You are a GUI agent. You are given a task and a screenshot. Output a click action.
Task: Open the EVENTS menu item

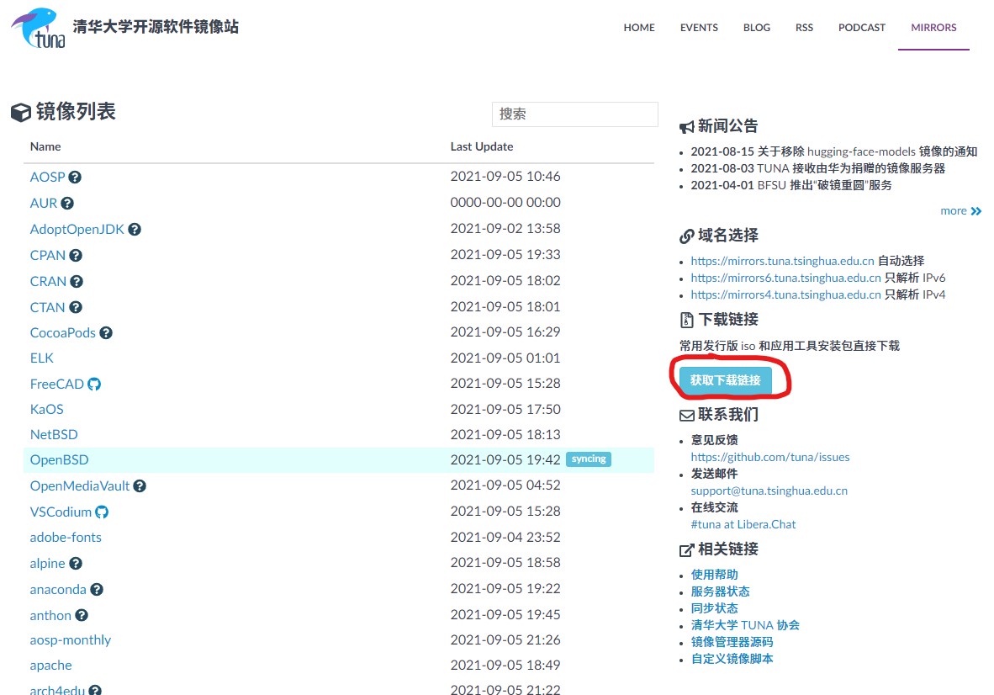pos(699,28)
